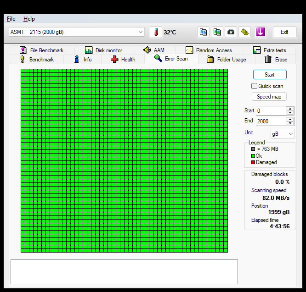Click inside the green scan block grid
The image size is (306, 292).
click(124, 160)
